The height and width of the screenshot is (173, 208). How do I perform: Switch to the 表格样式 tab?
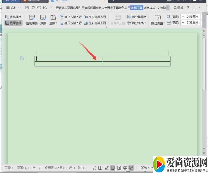(x=149, y=7)
